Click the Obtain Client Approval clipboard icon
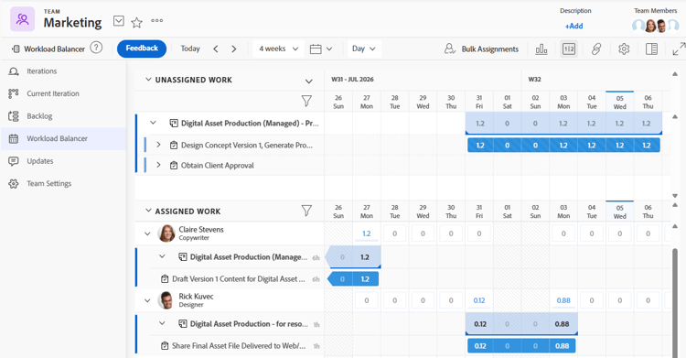Image resolution: width=686 pixels, height=358 pixels. point(174,166)
